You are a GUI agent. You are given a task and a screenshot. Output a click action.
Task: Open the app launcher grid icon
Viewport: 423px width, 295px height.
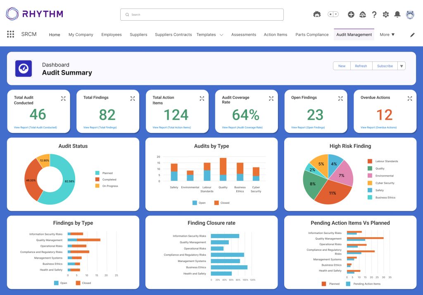(11, 34)
